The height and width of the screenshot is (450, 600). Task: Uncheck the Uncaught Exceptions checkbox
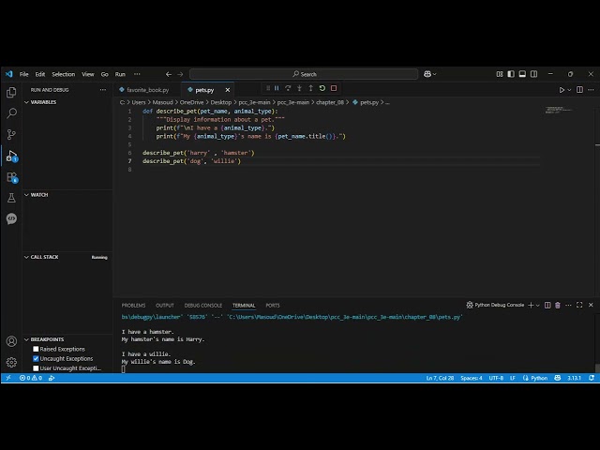point(36,358)
